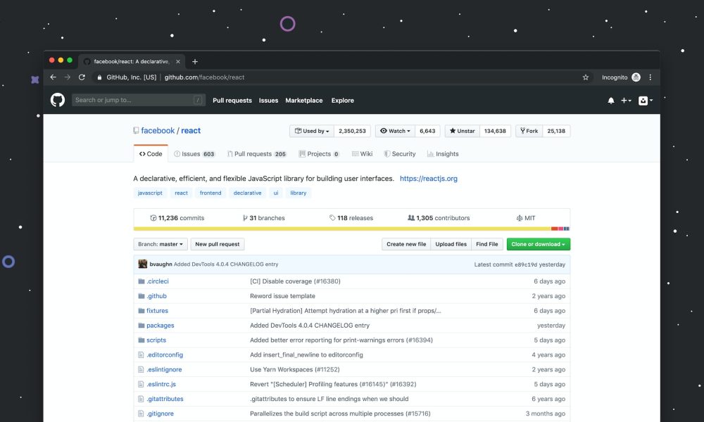Go to the Security tab
This screenshot has width=704, height=422.
(x=400, y=154)
